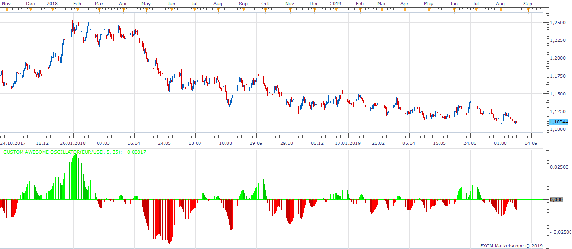Click the 01.08 date label
Screen dimensions: 572x249
click(500, 143)
